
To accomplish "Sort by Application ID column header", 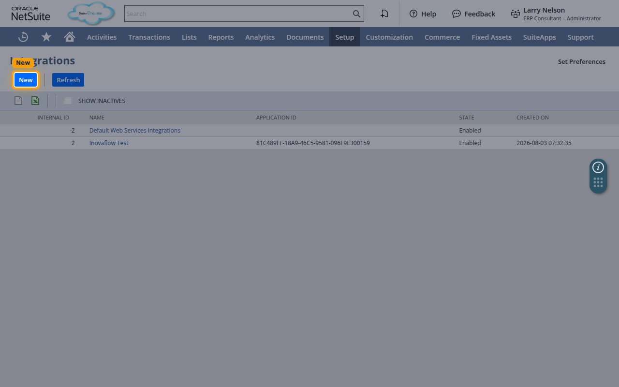I will coord(276,118).
